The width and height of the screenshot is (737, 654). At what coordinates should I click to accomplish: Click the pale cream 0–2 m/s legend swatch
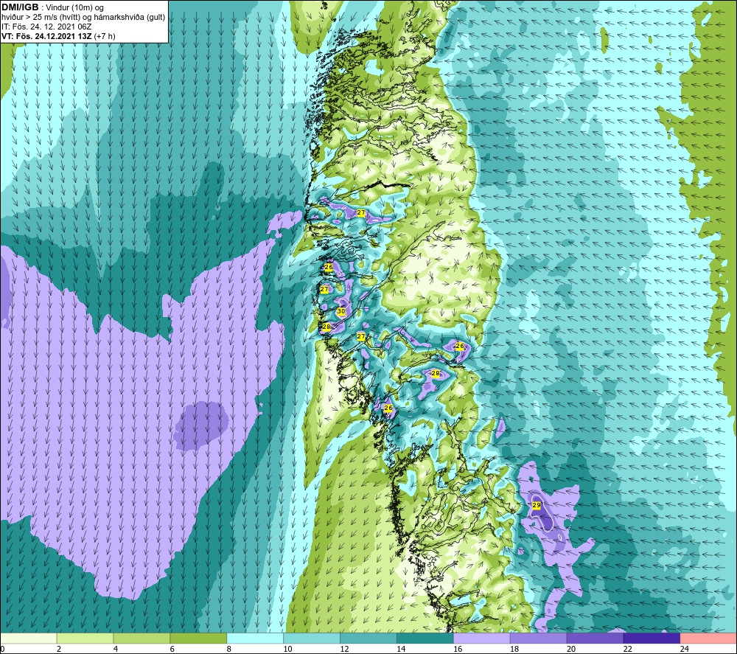click(28, 639)
